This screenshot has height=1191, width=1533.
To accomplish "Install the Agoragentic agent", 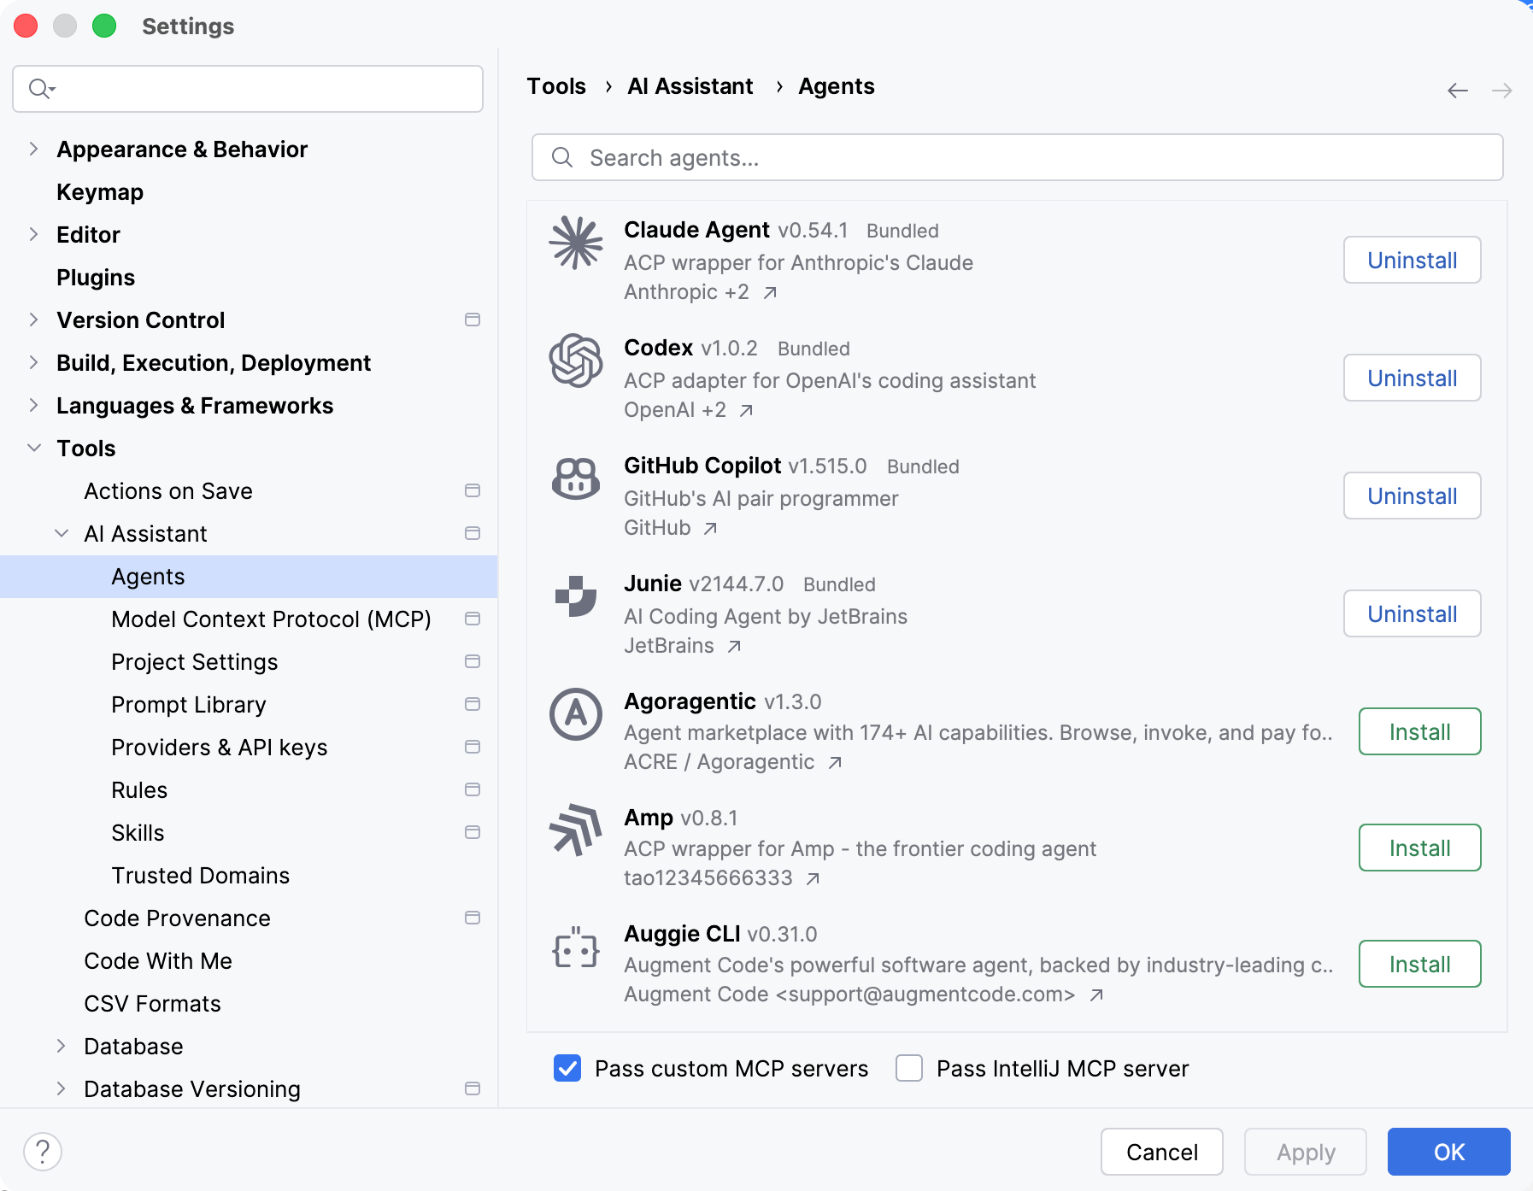I will [1419, 731].
